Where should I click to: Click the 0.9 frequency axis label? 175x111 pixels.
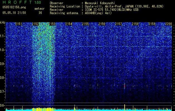pyautogui.click(x=3, y=64)
